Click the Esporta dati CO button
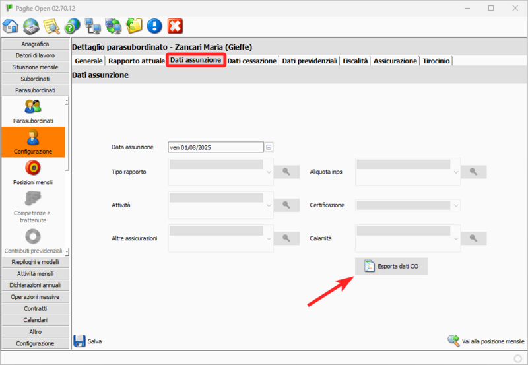 pos(392,266)
